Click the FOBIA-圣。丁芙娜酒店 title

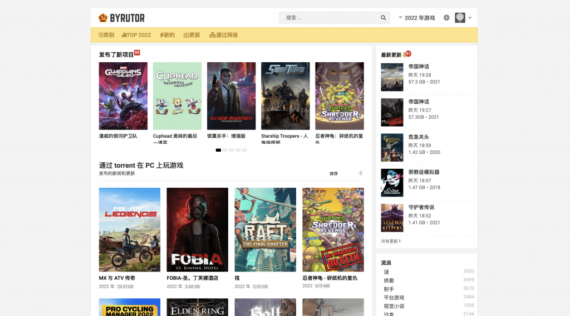pyautogui.click(x=192, y=278)
